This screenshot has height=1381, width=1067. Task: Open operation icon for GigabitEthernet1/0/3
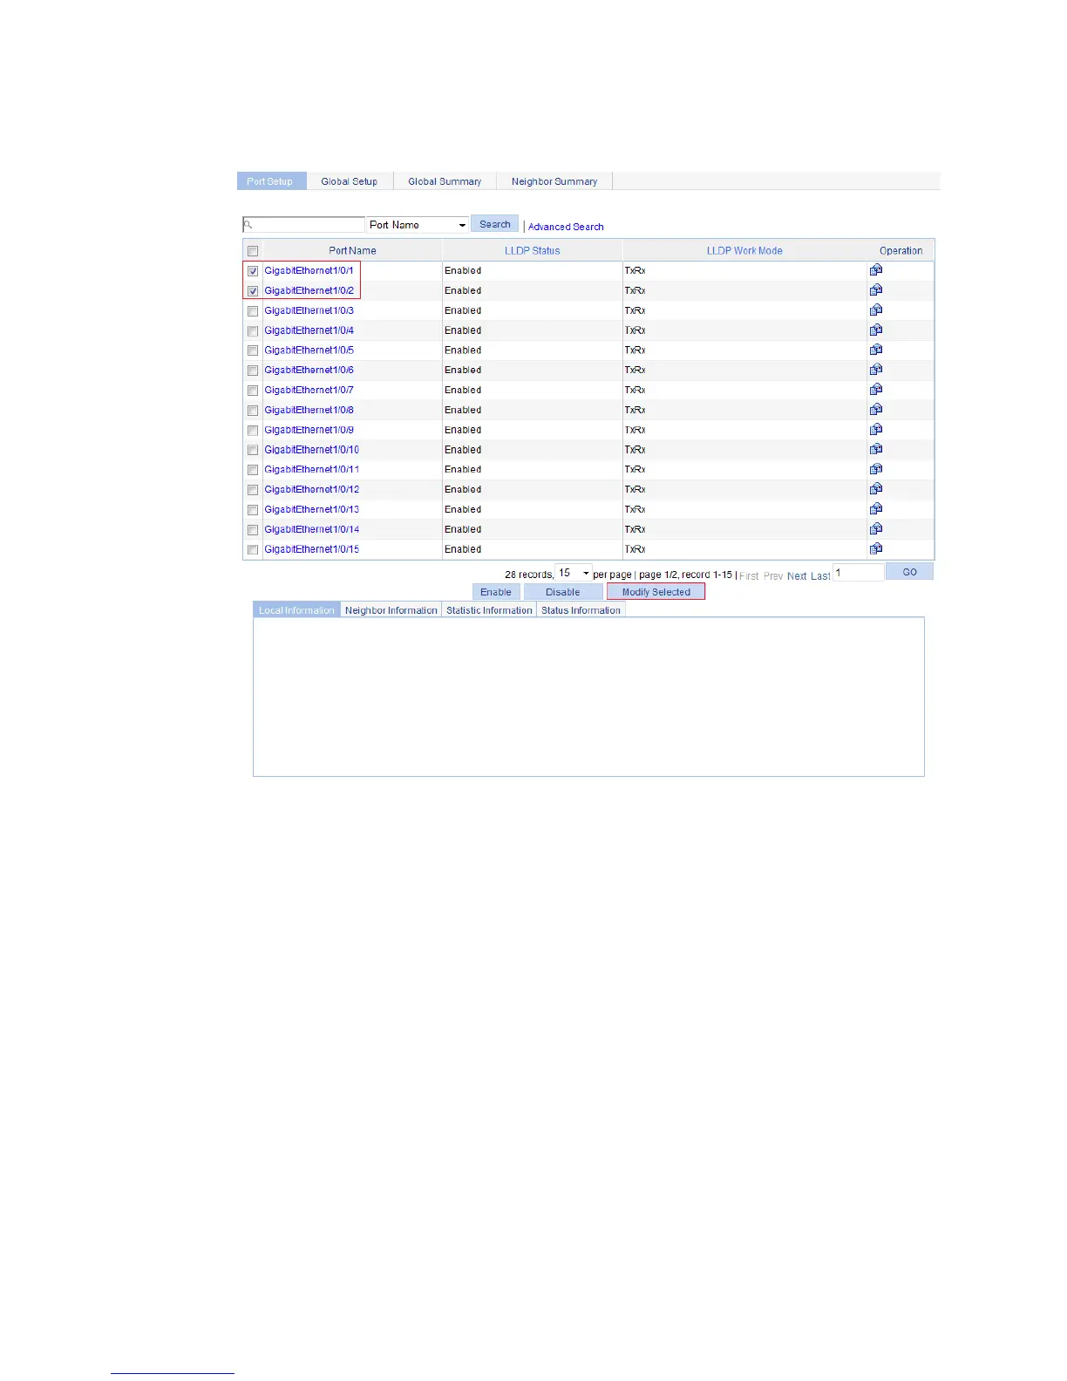pos(876,310)
